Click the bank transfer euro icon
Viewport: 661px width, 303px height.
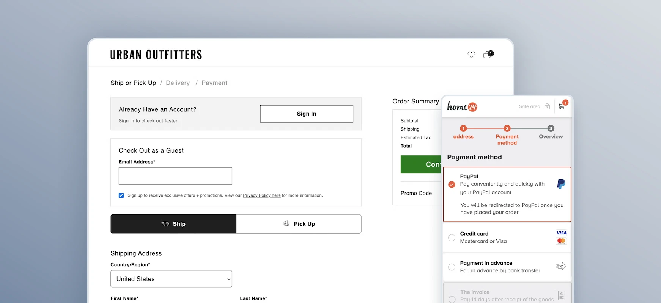point(561,266)
